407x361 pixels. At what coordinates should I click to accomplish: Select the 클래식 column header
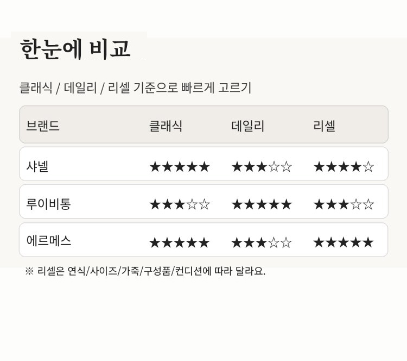pyautogui.click(x=166, y=126)
